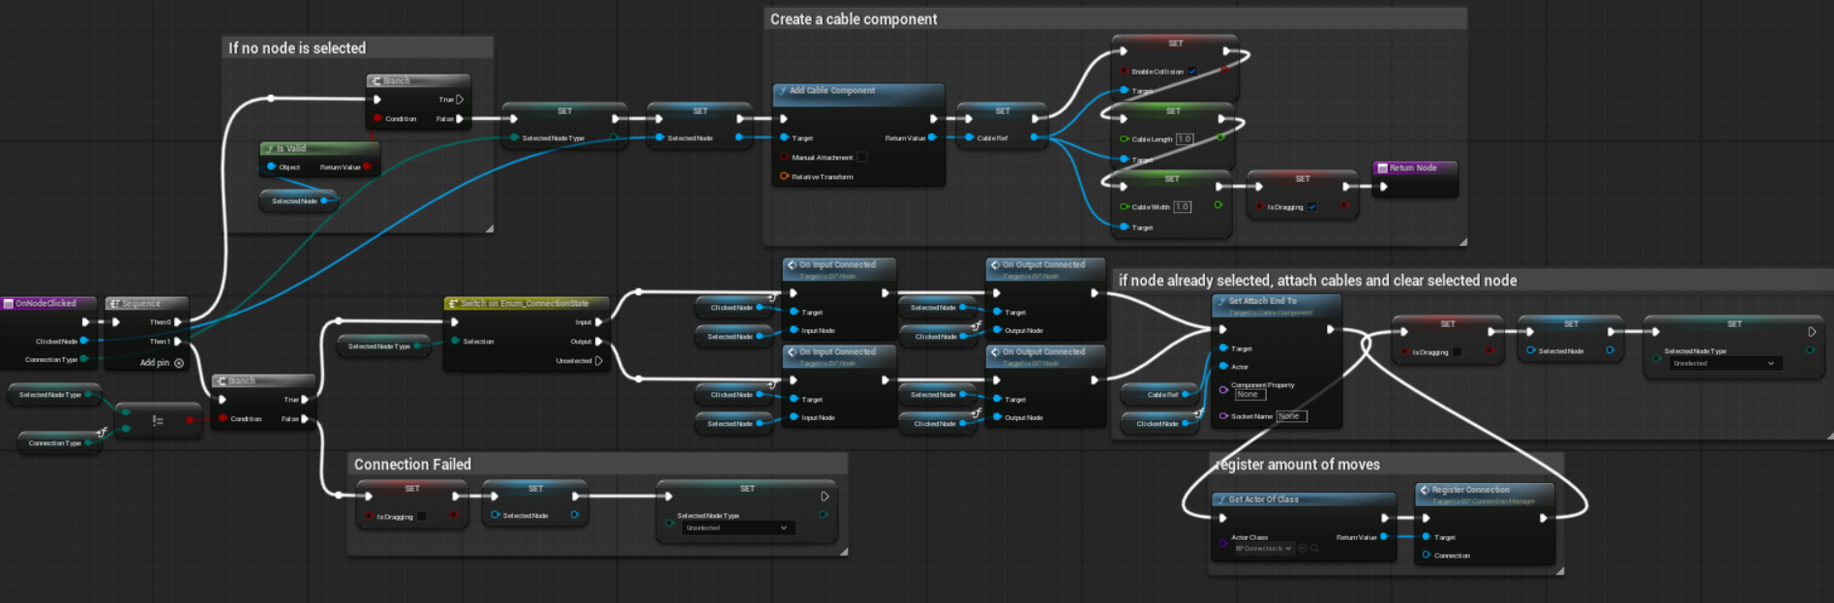1834x603 pixels.
Task: Click the Then 0 execution pin
Action: tap(178, 321)
